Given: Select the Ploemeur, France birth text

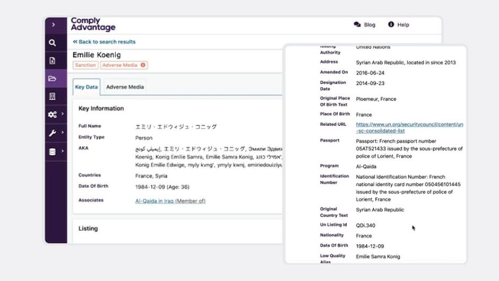Looking at the screenshot, I should click(376, 99).
